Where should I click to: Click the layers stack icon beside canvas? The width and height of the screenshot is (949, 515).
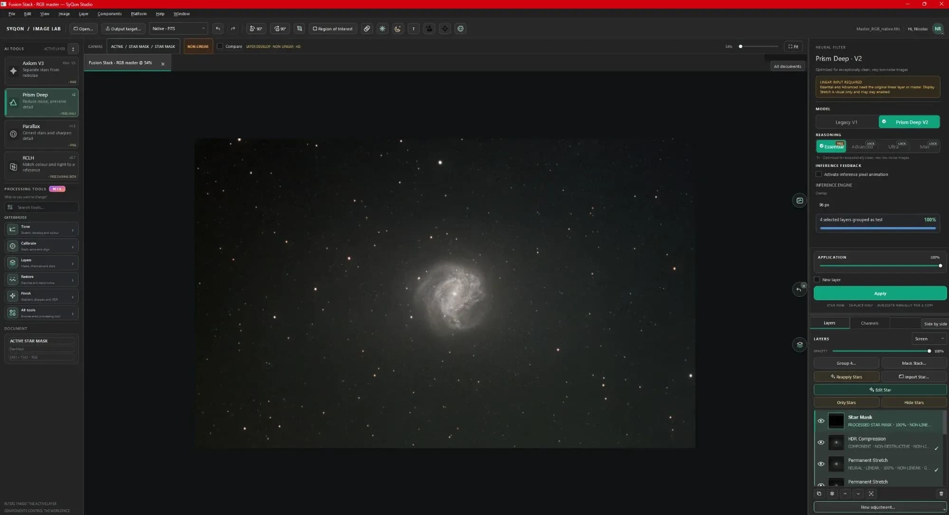click(800, 344)
